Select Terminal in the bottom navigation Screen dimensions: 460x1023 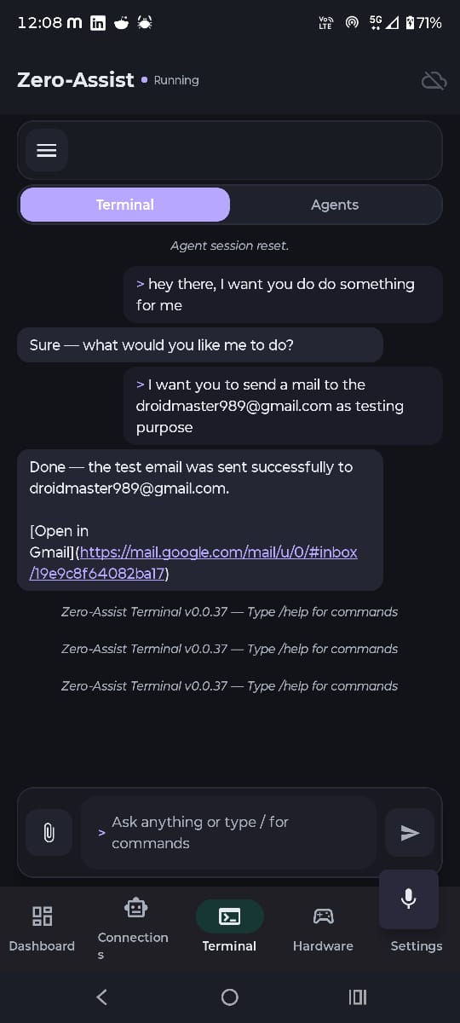click(229, 928)
